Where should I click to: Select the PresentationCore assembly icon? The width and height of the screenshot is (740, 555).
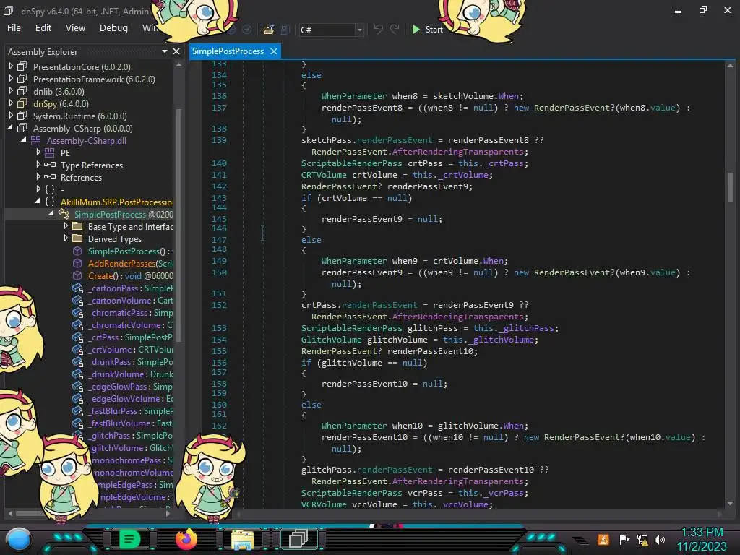pyautogui.click(x=22, y=66)
